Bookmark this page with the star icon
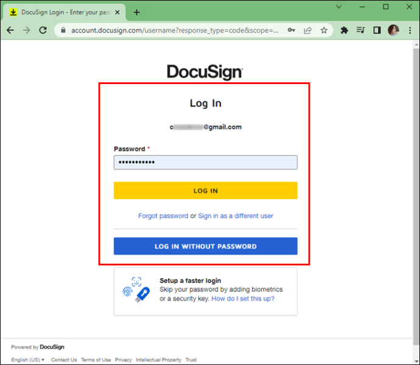Viewport: 420px width, 365px height. click(x=324, y=30)
